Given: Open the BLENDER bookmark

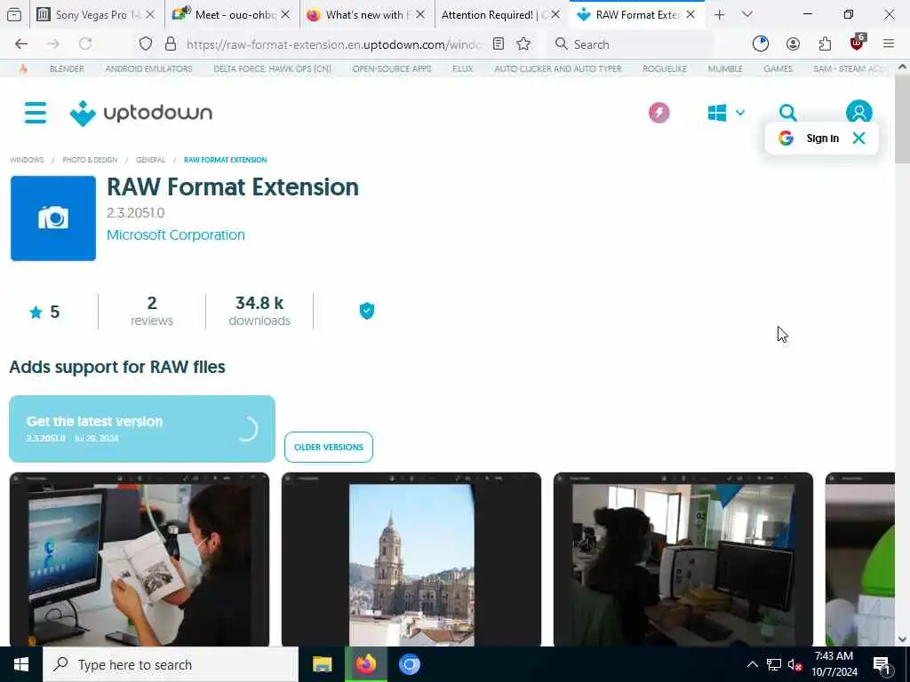Looking at the screenshot, I should 67,69.
